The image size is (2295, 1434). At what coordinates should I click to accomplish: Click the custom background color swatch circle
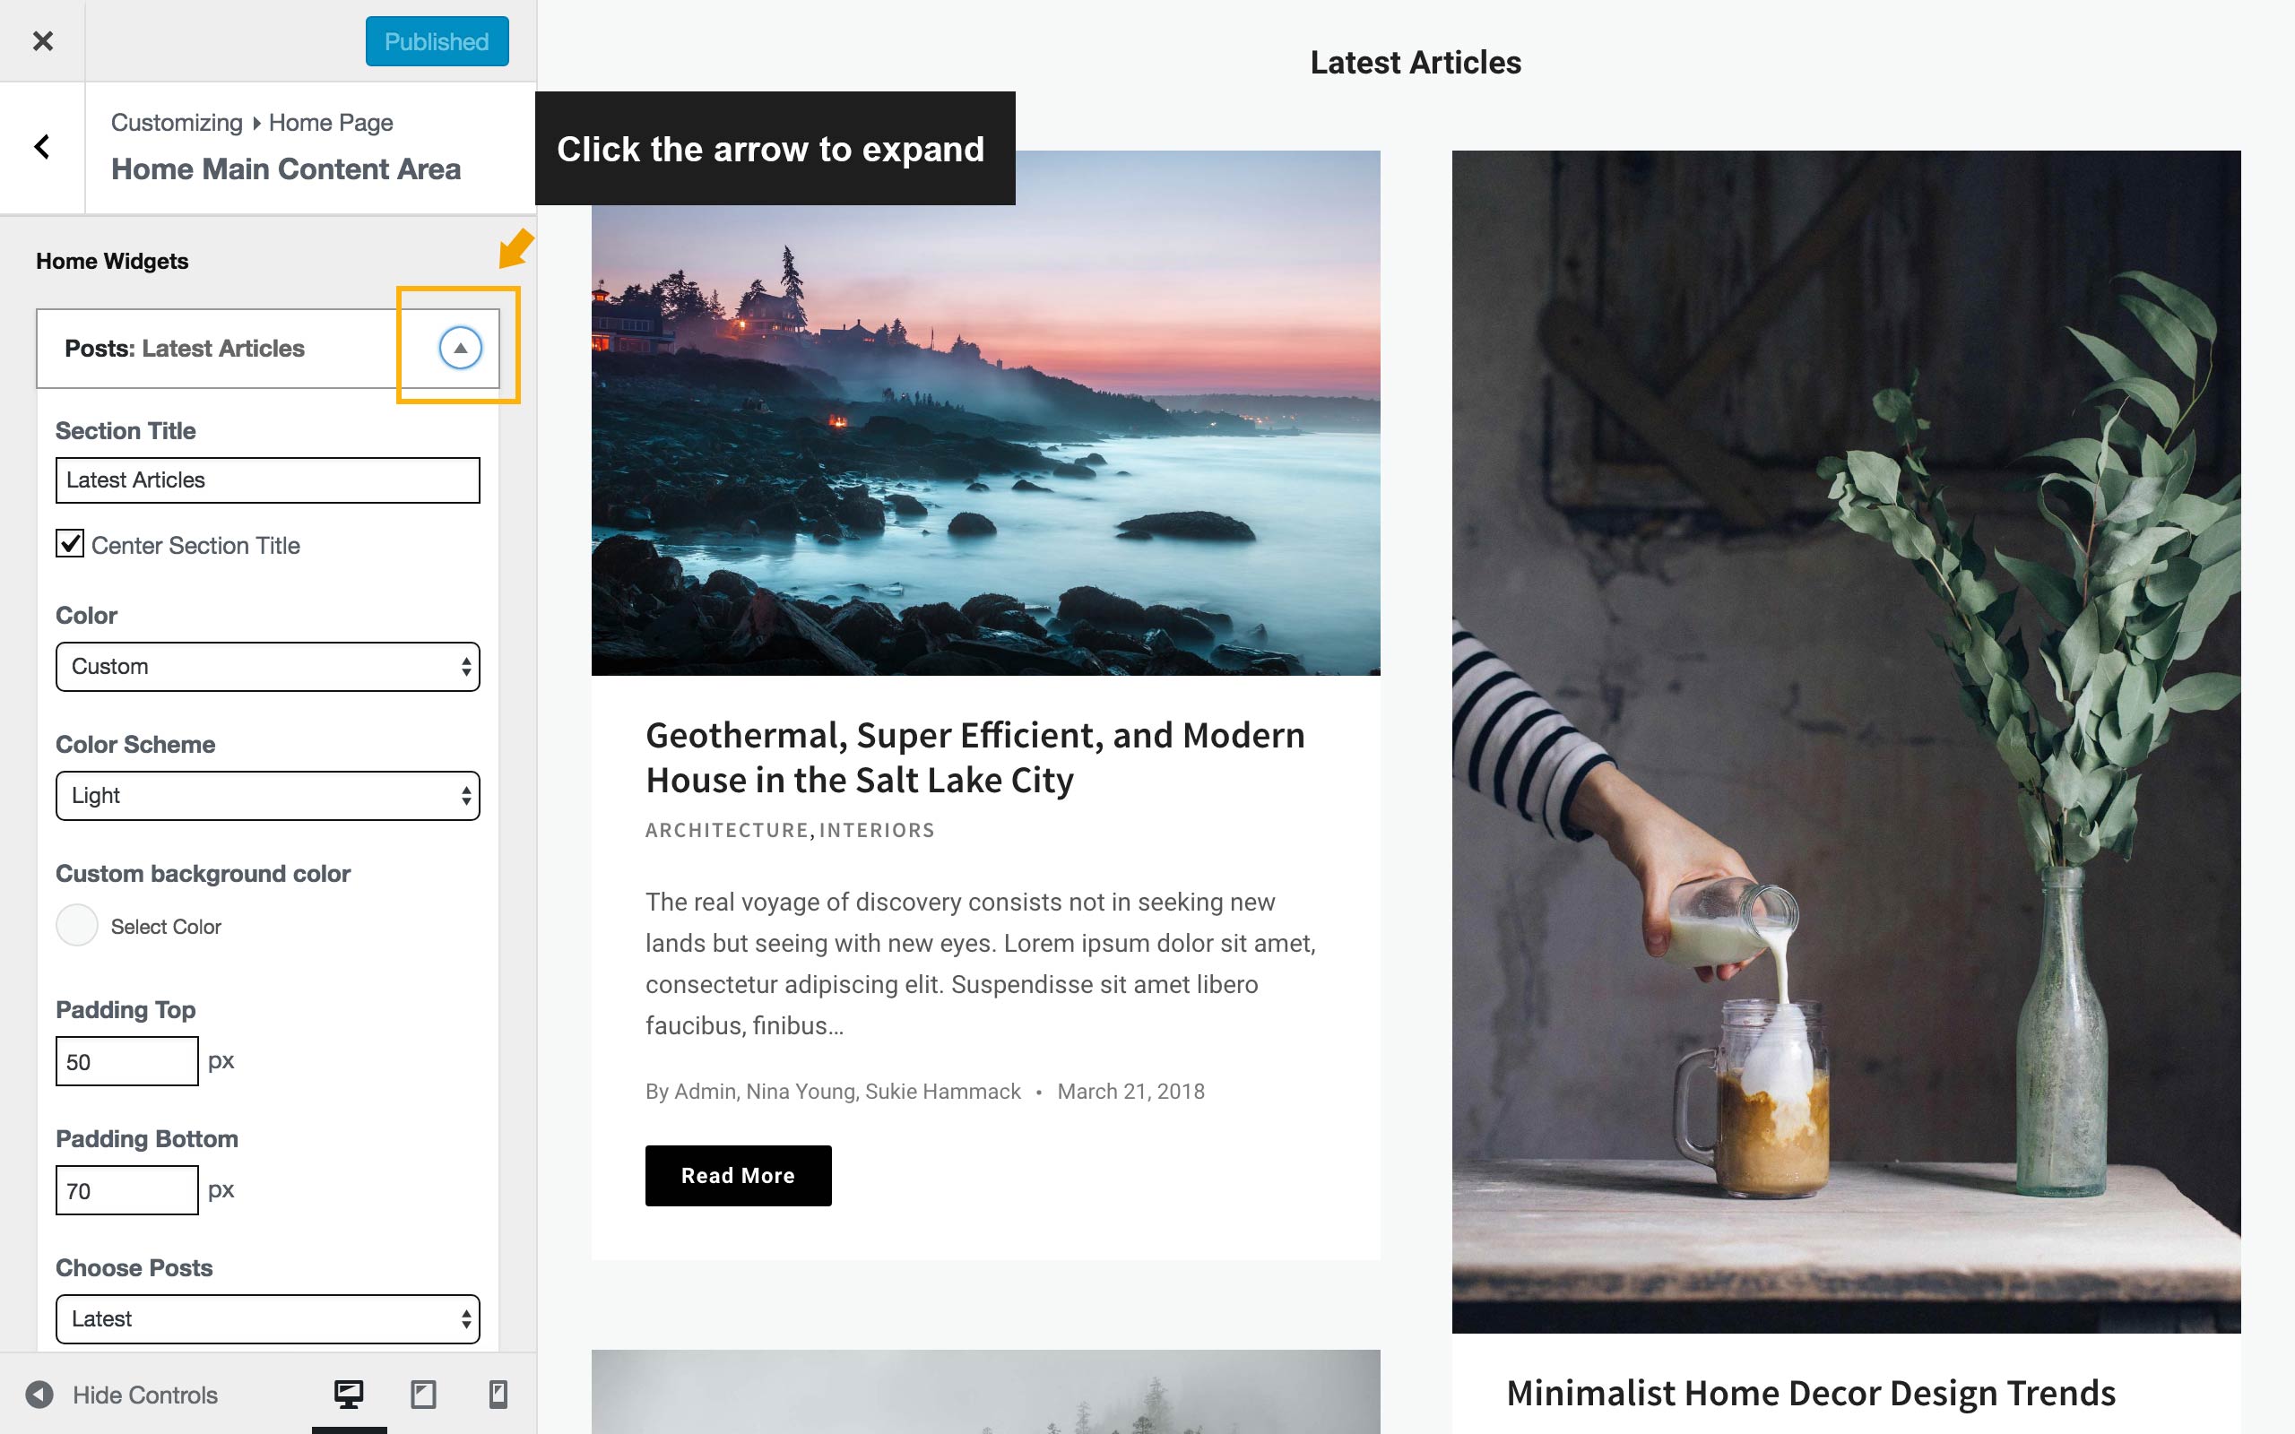(77, 925)
